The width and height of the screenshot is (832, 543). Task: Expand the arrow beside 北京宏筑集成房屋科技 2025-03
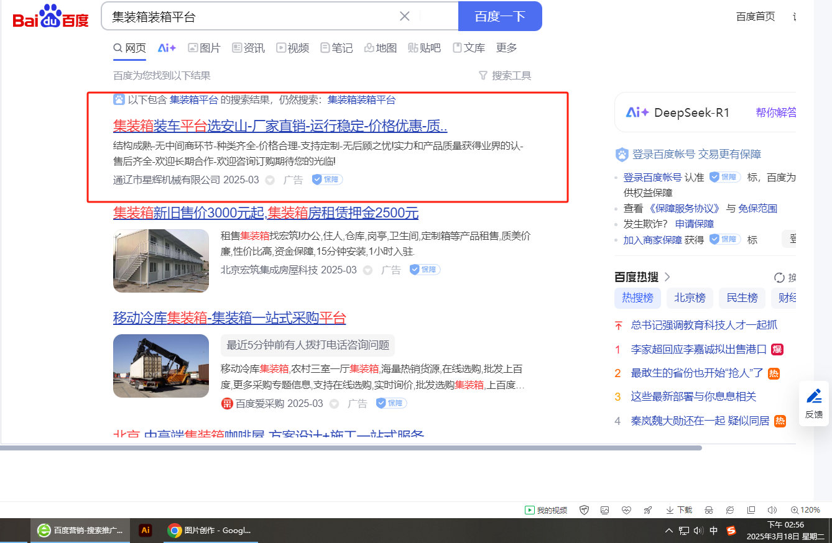coord(367,270)
